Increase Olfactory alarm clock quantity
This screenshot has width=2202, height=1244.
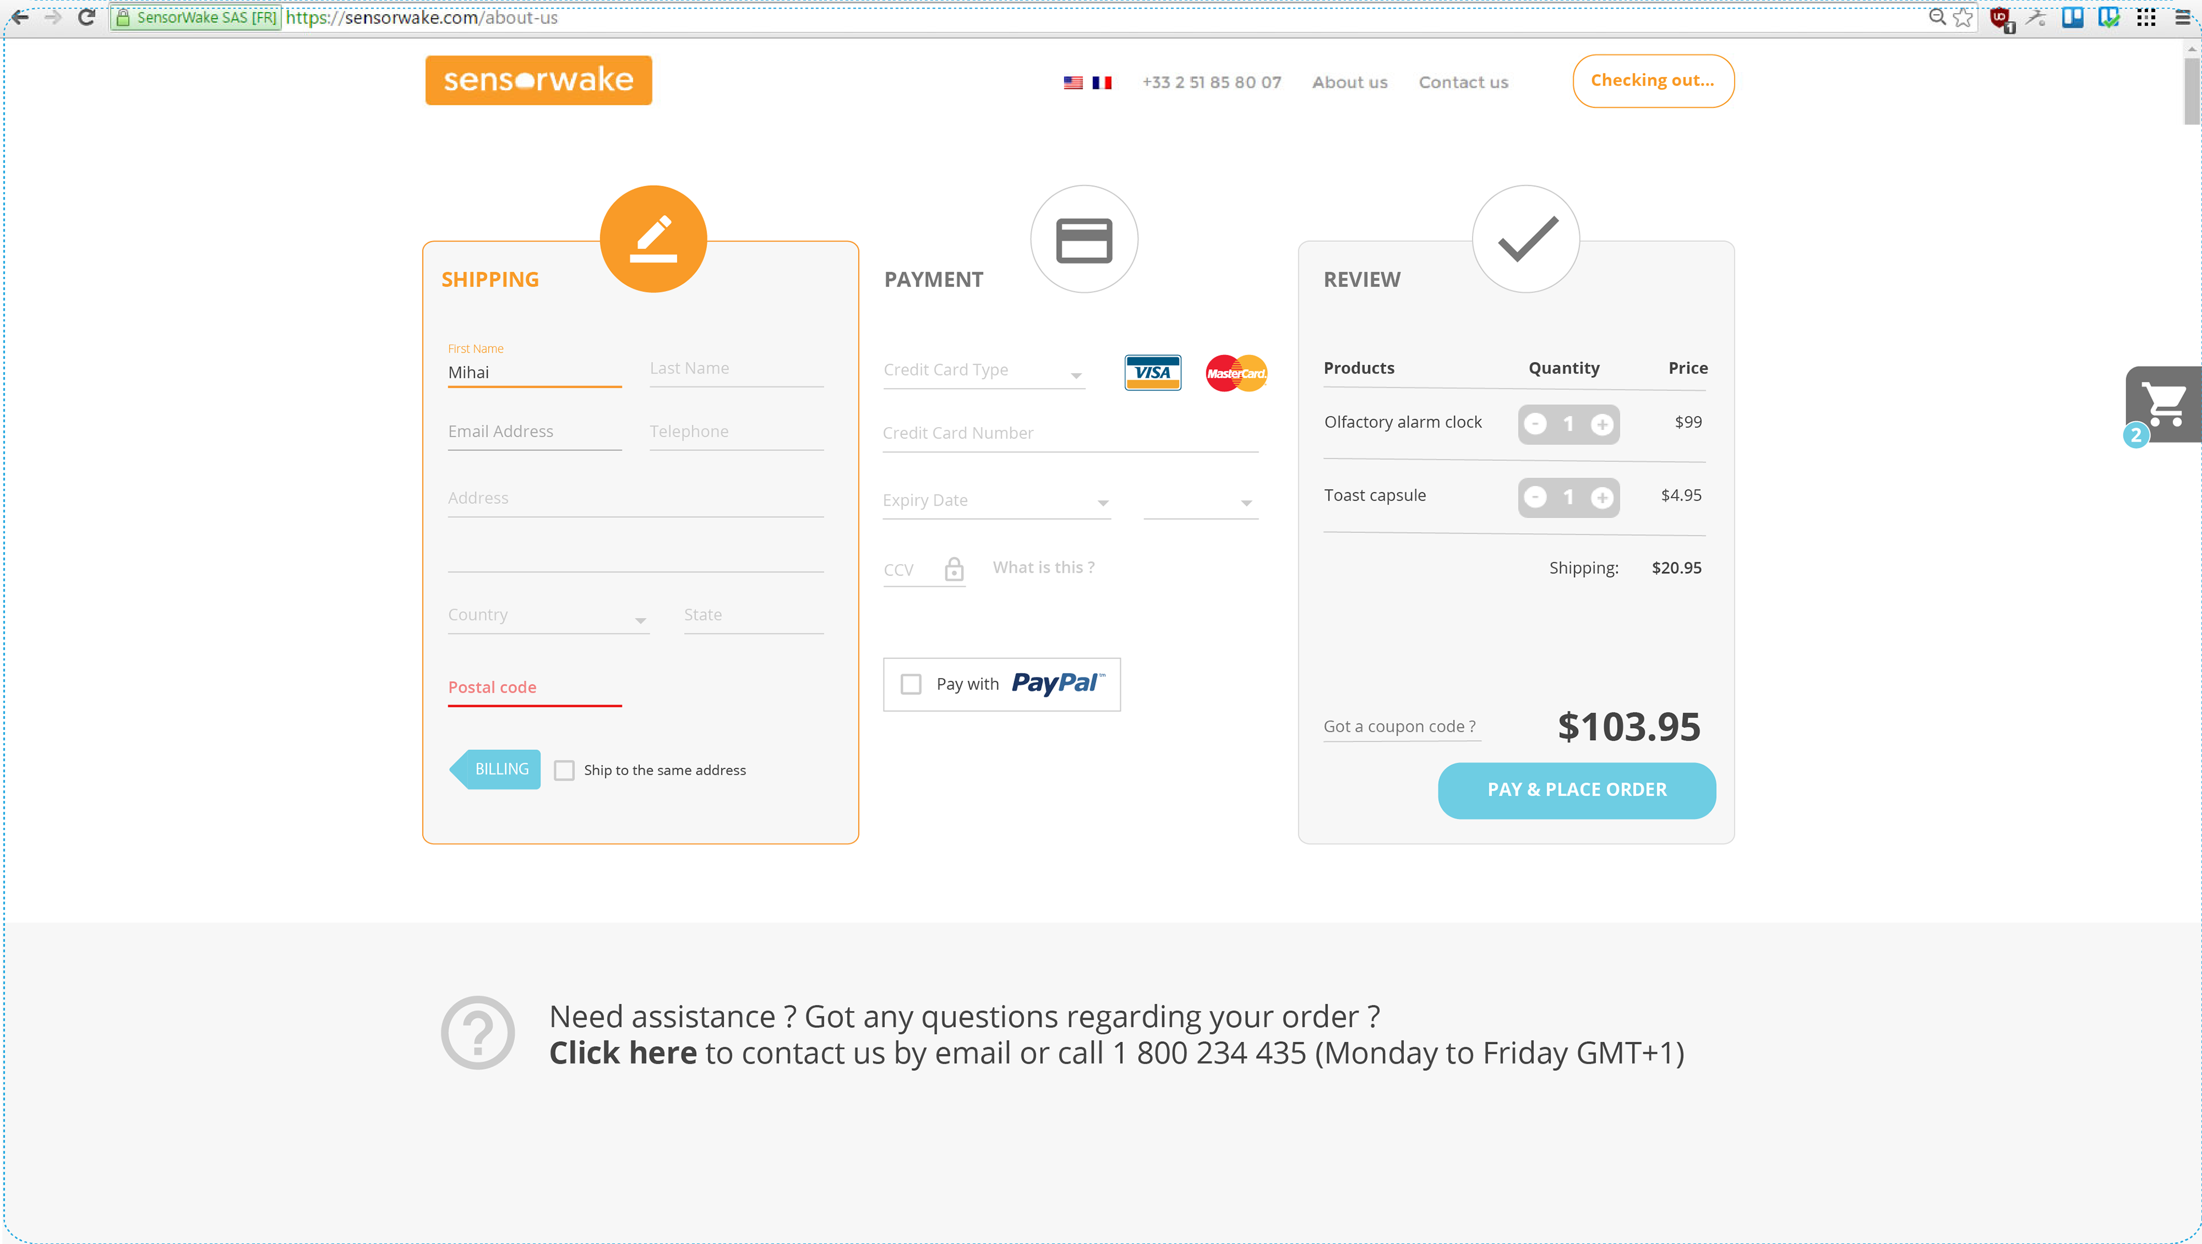click(x=1602, y=424)
